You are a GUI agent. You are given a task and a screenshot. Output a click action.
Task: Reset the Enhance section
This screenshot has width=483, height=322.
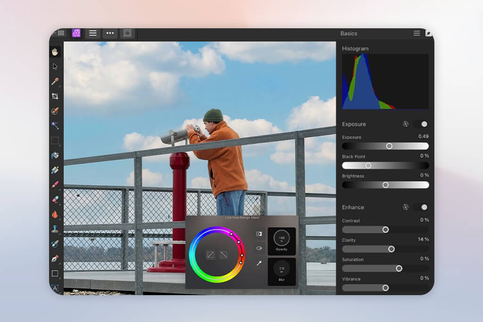[406, 207]
